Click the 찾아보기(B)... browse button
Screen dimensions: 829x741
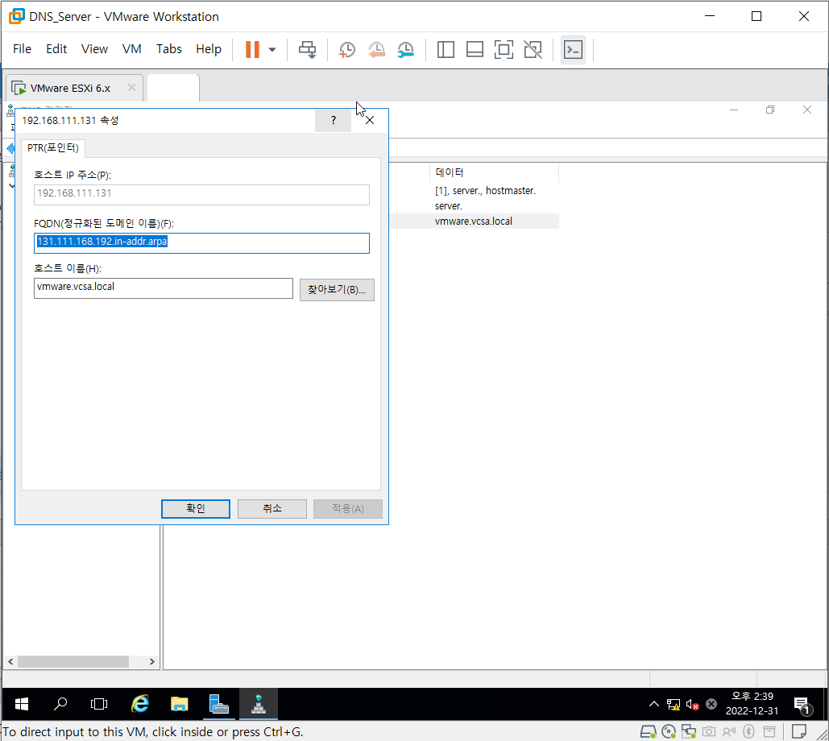[337, 290]
